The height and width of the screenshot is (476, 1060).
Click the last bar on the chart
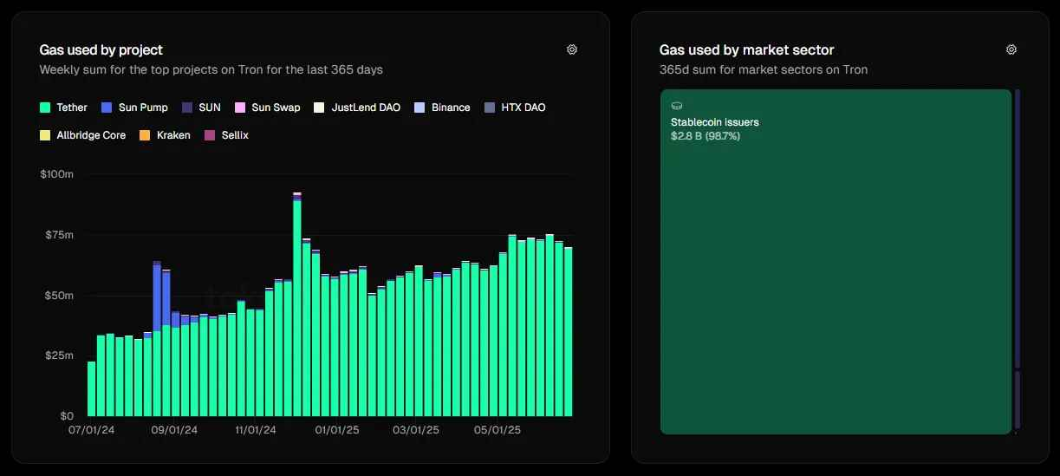568,329
